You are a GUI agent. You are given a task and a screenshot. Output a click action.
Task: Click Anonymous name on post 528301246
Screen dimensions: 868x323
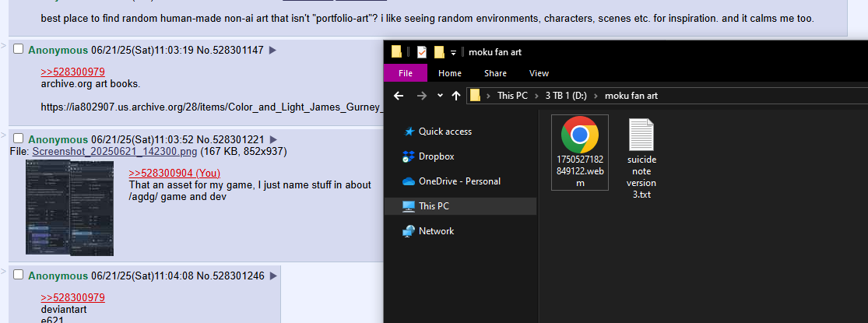tap(58, 276)
